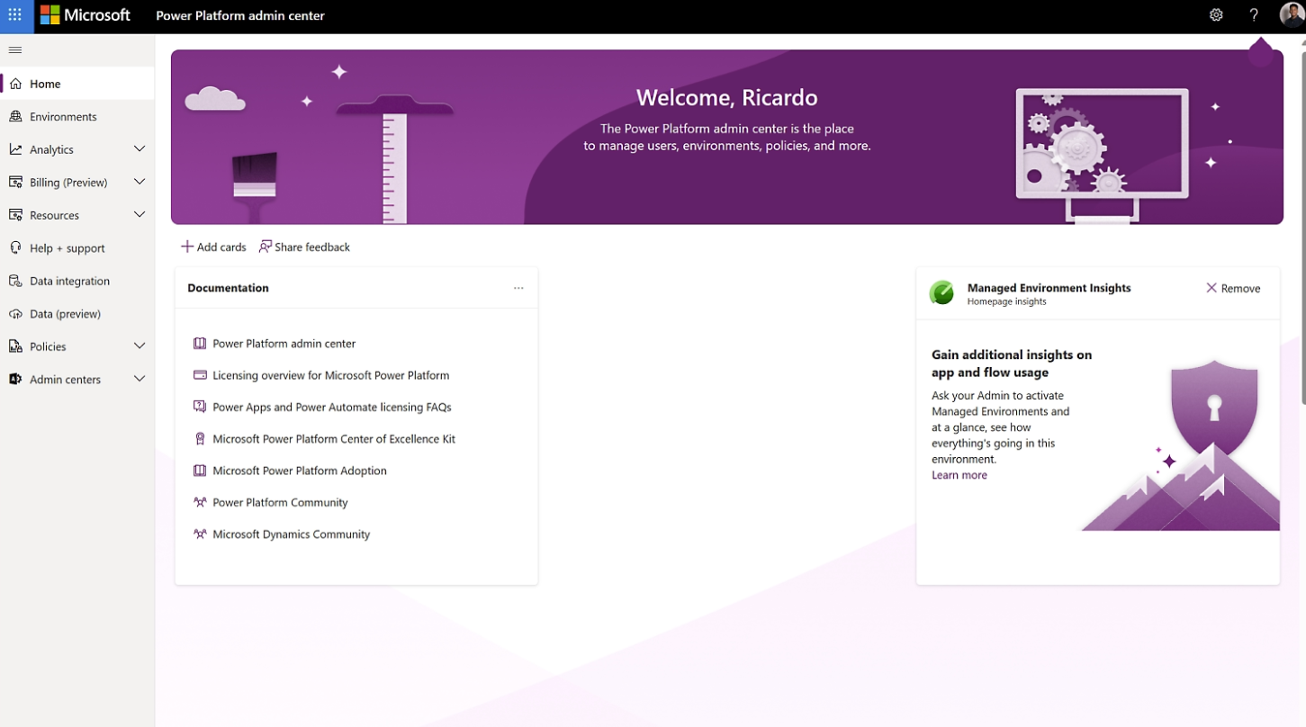Expand the Billing (Preview) chevron
1306x727 pixels.
click(x=140, y=182)
